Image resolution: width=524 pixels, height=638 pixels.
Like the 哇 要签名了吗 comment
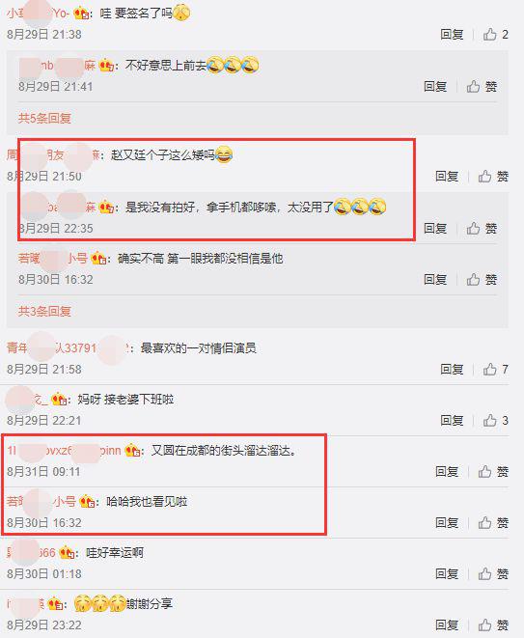[495, 34]
